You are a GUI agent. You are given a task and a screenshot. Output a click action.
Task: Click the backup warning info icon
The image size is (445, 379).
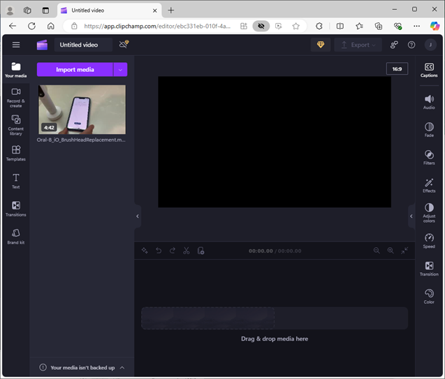[x=43, y=367]
